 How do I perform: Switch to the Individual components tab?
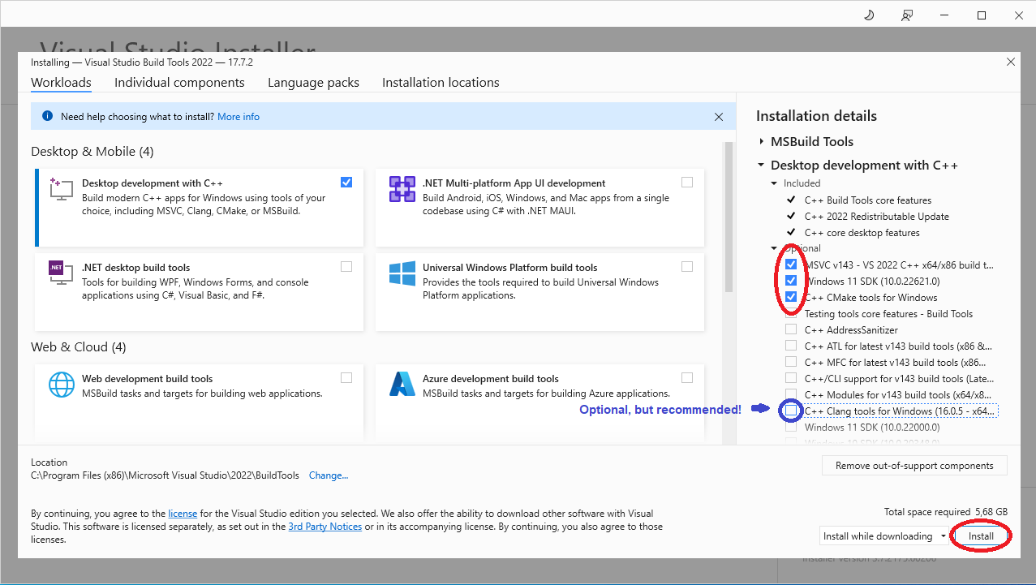point(179,82)
